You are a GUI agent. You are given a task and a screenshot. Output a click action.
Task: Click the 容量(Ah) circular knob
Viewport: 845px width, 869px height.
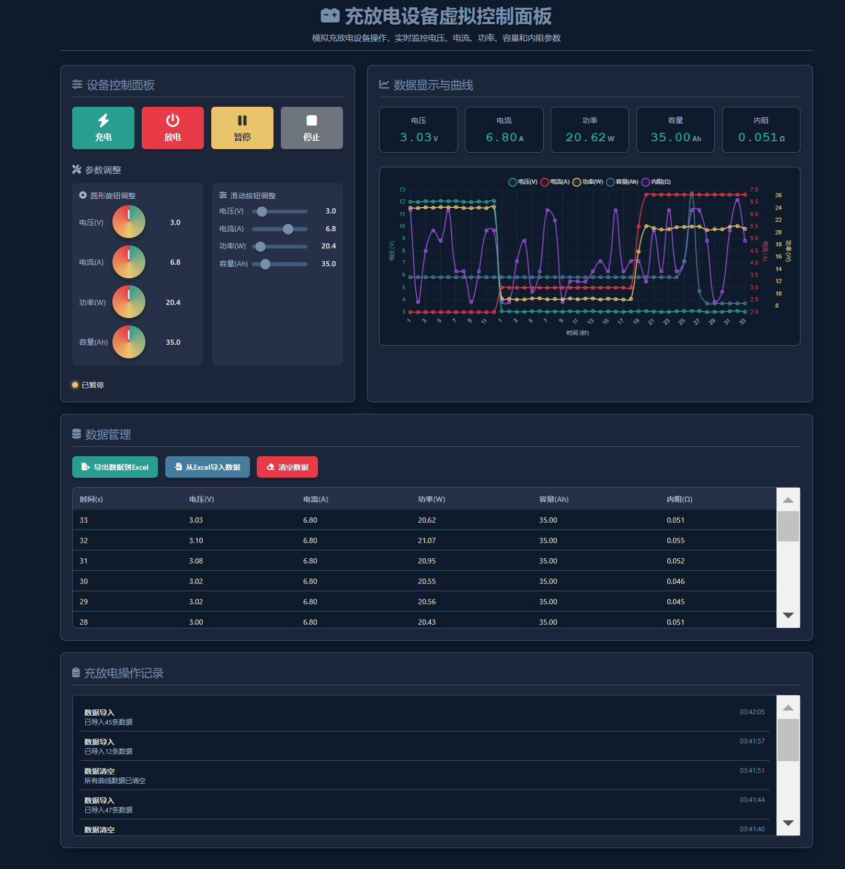(129, 342)
